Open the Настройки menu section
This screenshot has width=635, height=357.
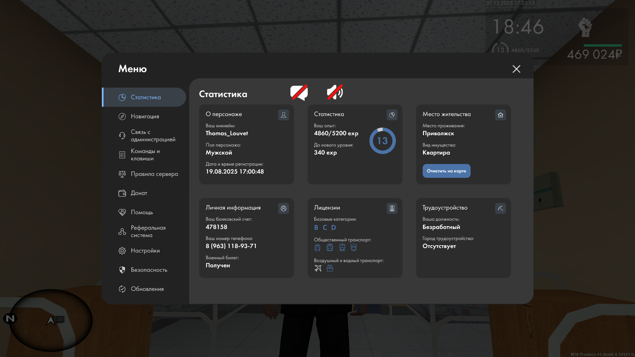coord(145,251)
